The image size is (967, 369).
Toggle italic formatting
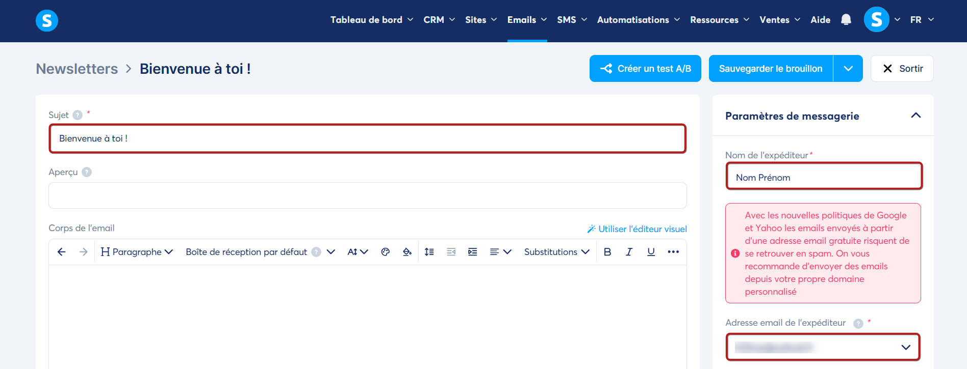629,252
